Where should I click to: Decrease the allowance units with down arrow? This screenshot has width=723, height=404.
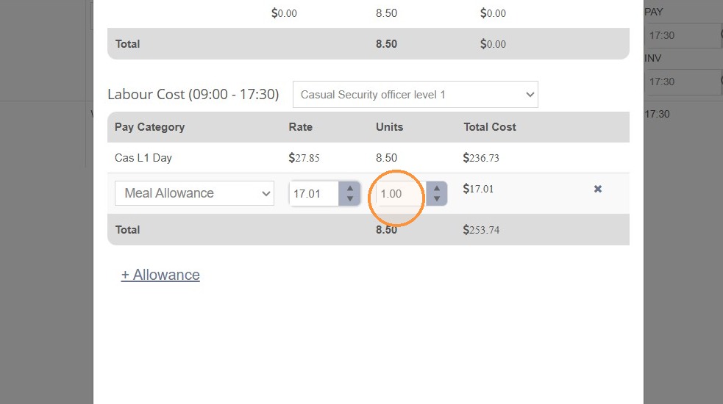tap(437, 198)
